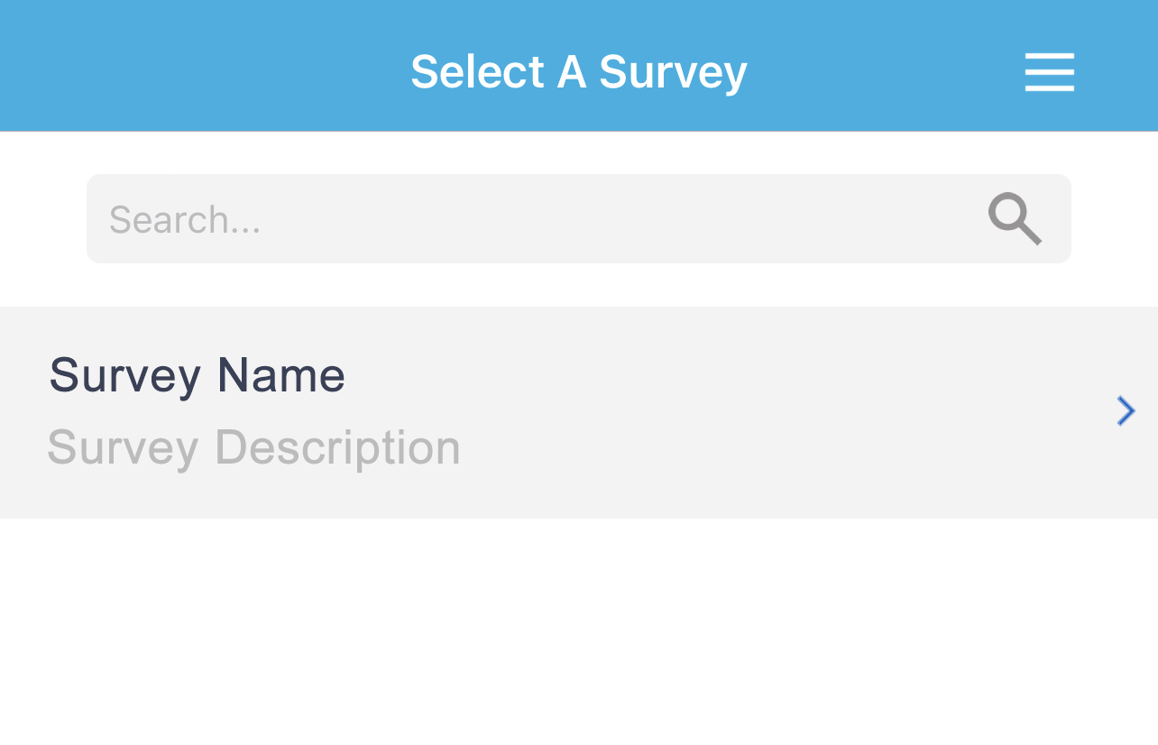Tap the three-line menu icon at top right
The height and width of the screenshot is (745, 1158).
pos(1049,72)
